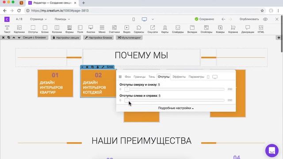This screenshot has height=159, width=283.
Task: Open device preview dropdown arrow
Action: (x=153, y=19)
